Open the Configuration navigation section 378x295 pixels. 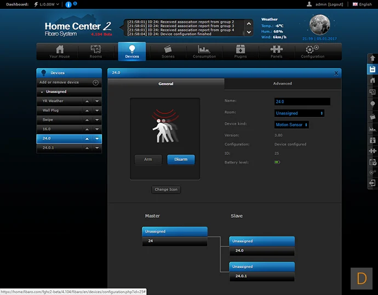pyautogui.click(x=312, y=51)
